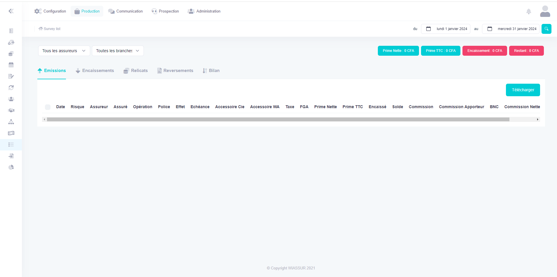Screen dimensions: 557x277
Task: Click the handshake icon in sidebar
Action: [11, 110]
